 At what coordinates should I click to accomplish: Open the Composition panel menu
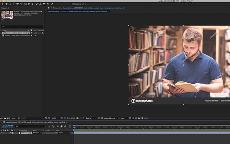coord(124,8)
